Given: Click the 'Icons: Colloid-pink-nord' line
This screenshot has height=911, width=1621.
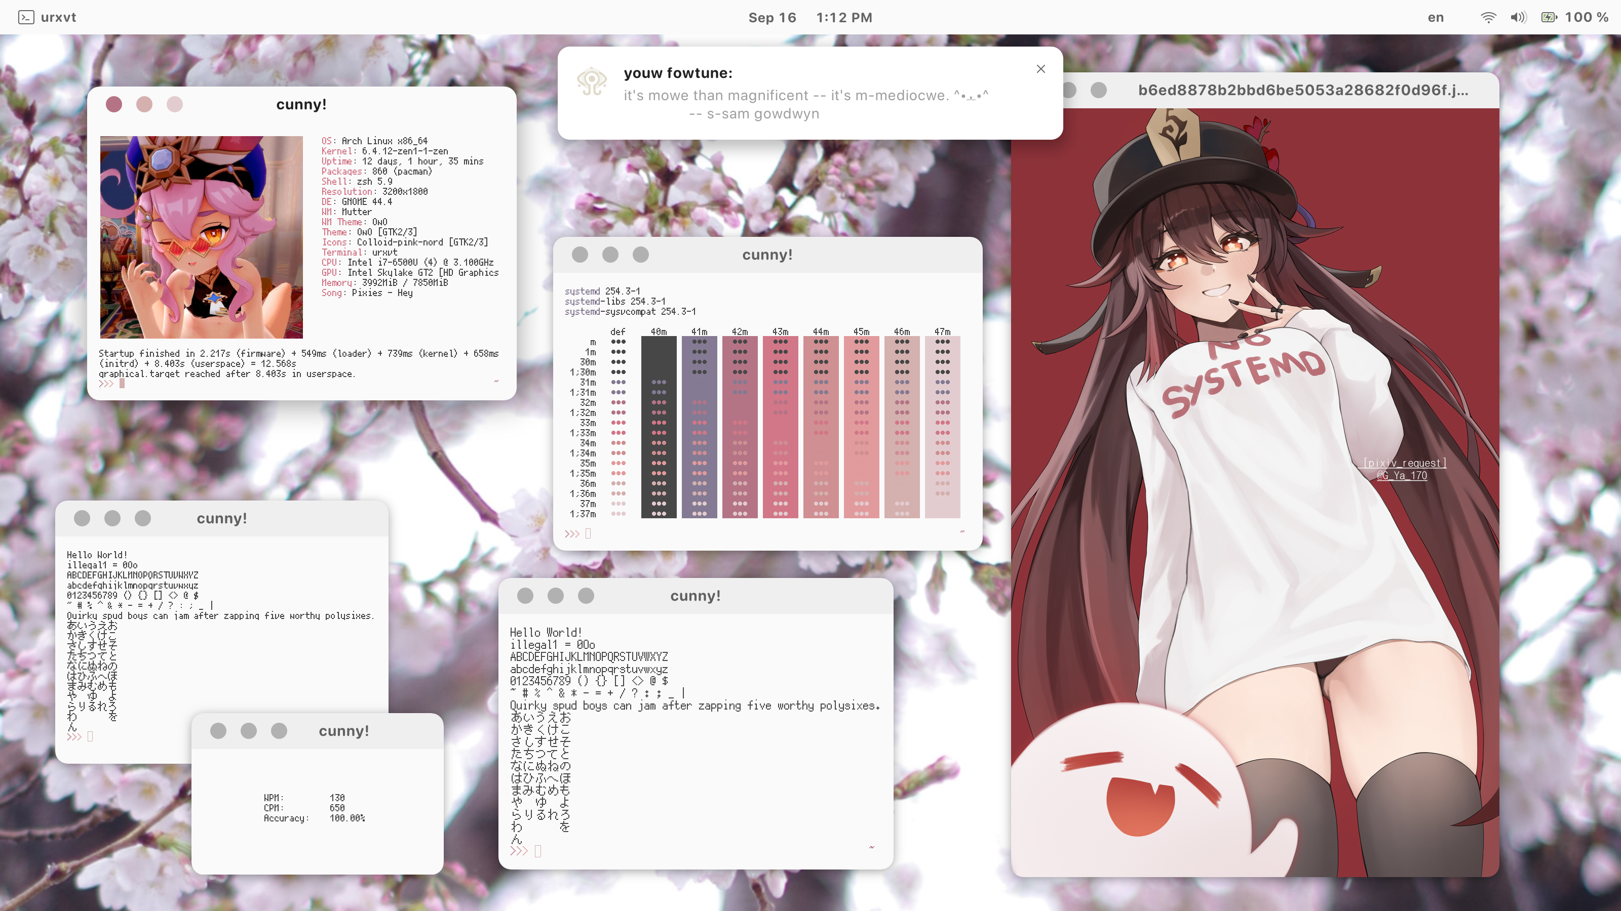Looking at the screenshot, I should pyautogui.click(x=405, y=242).
